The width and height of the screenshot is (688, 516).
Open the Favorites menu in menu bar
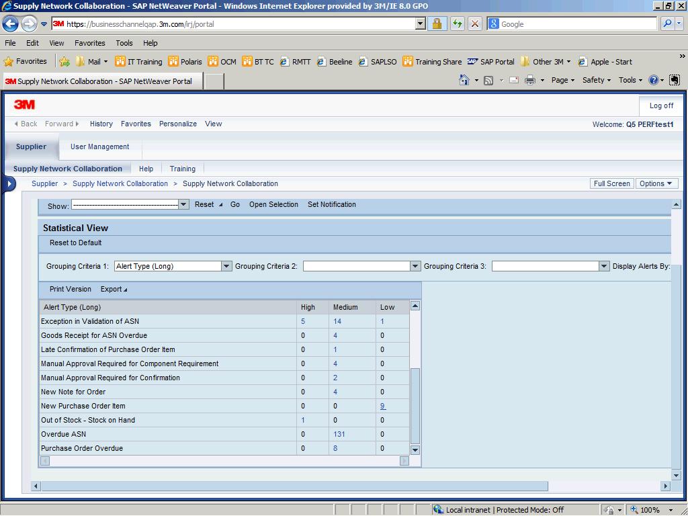click(90, 43)
